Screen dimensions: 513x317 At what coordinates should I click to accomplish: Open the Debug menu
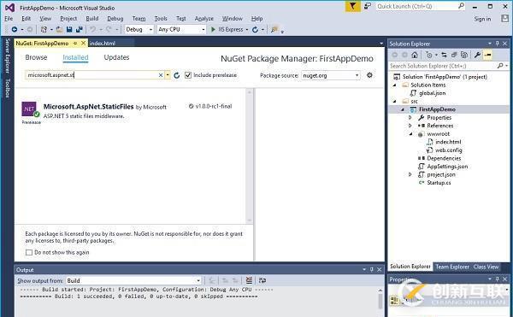(x=115, y=19)
